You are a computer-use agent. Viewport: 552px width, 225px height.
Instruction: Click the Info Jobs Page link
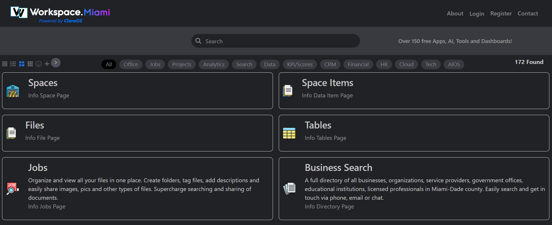(x=47, y=206)
